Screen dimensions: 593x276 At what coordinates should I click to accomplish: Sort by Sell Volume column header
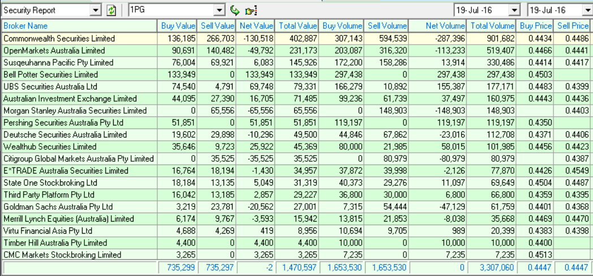(x=386, y=25)
